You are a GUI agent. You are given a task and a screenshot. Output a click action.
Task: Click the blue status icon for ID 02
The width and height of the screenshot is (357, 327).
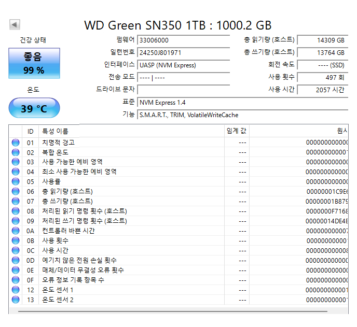[16, 152]
